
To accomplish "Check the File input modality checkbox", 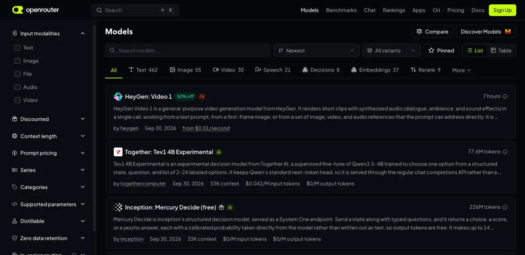I will (x=17, y=74).
